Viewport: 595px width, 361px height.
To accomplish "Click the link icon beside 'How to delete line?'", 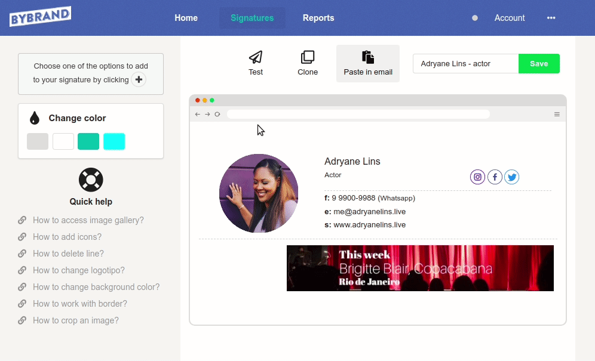I will 22,254.
